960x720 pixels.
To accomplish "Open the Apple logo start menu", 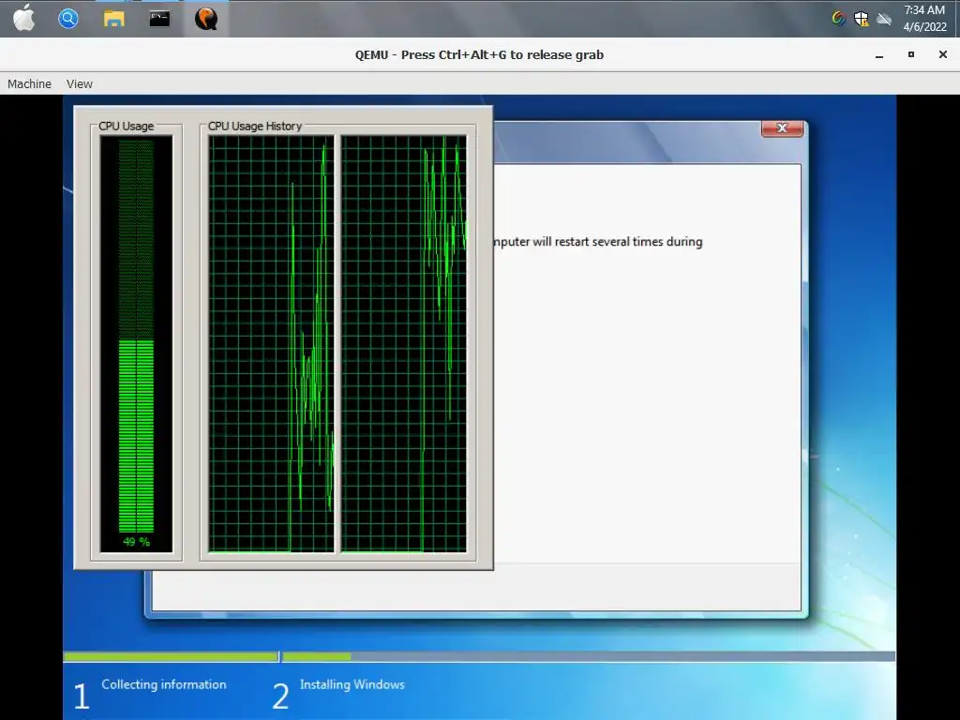I will click(24, 18).
